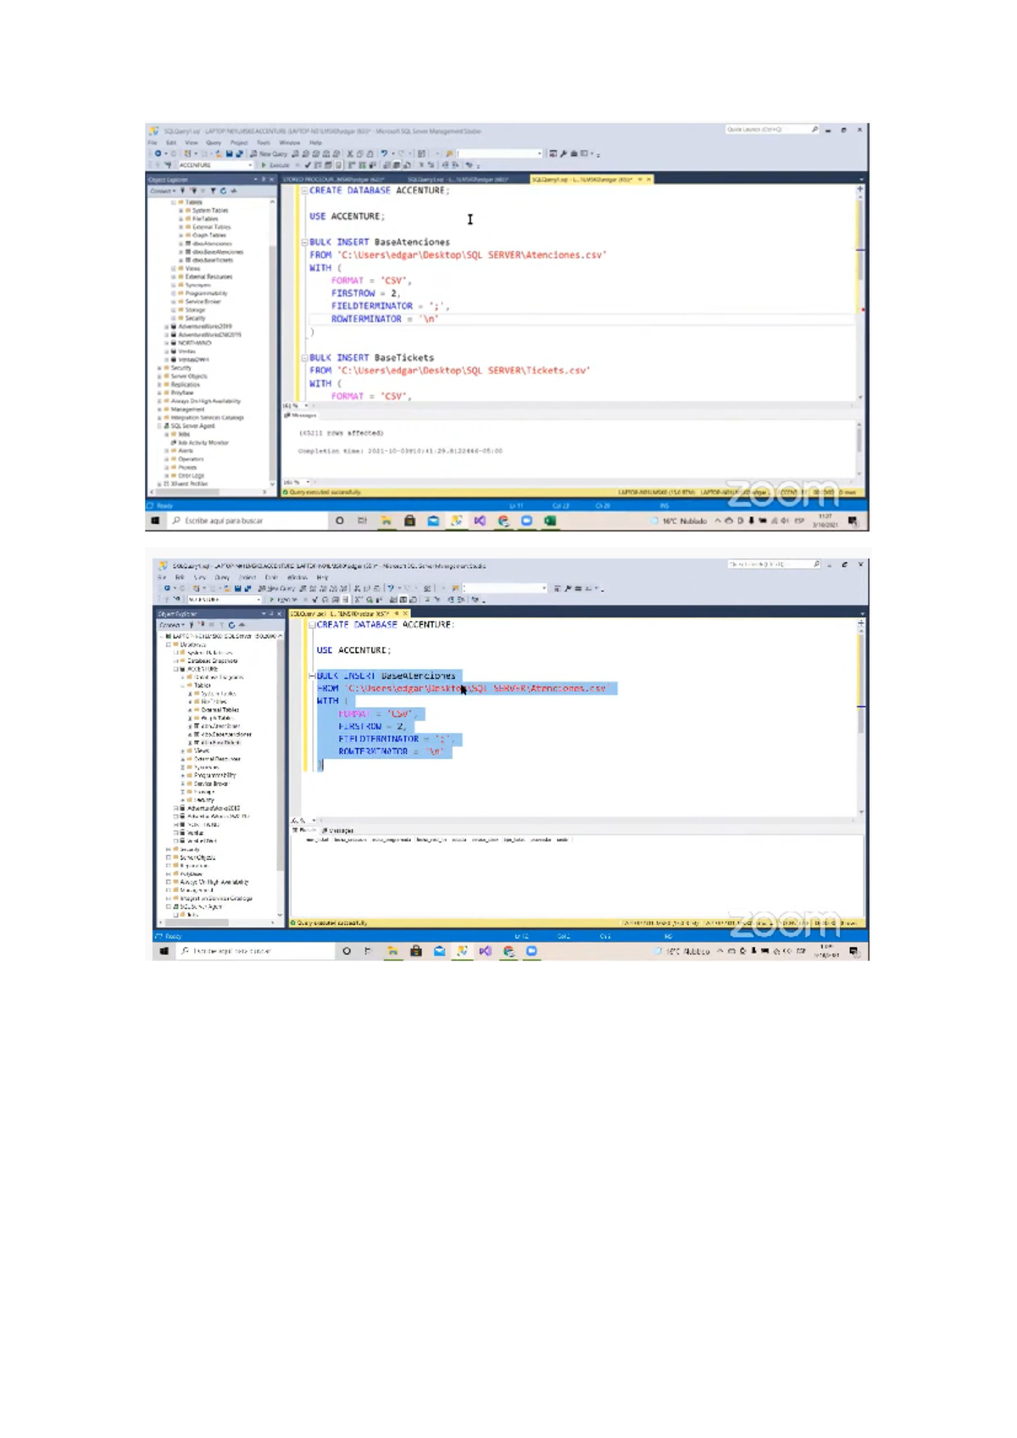The width and height of the screenshot is (1017, 1438).
Task: Select Job Activity Monitor in upper tree
Action: tap(200, 443)
